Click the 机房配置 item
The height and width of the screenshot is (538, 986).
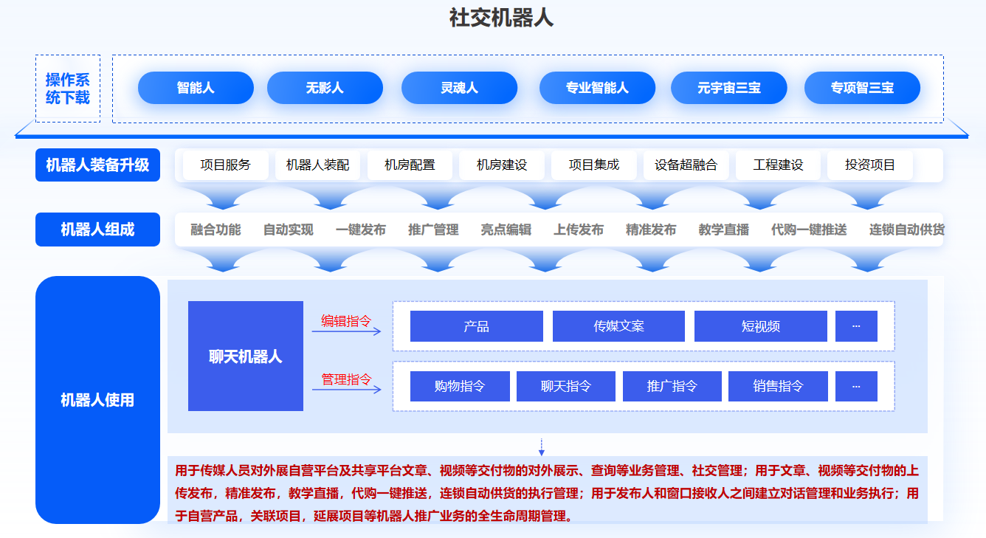pos(410,165)
